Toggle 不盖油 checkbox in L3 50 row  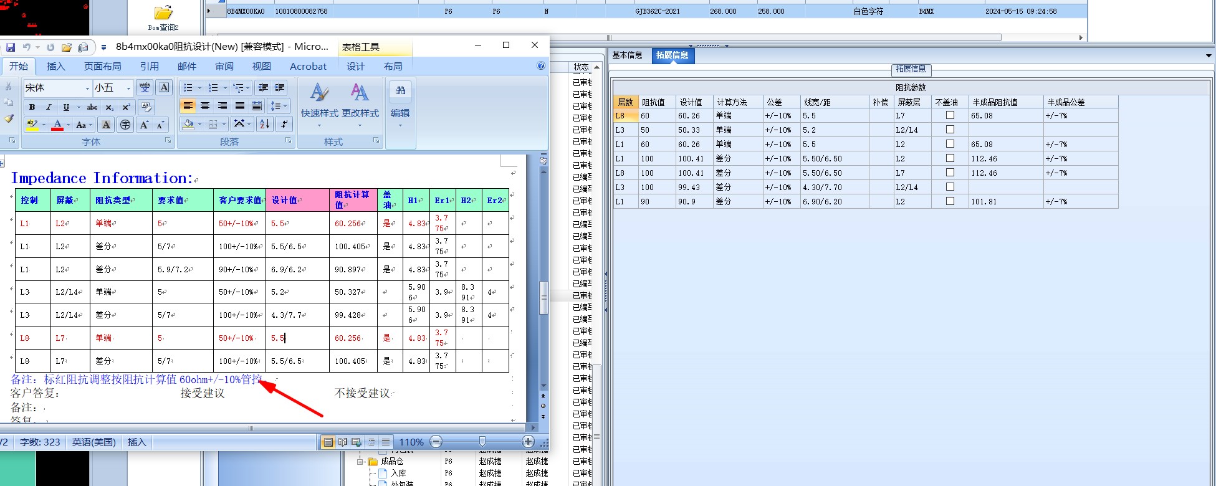pos(950,130)
